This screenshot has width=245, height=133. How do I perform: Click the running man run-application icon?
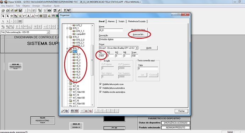coord(59,10)
